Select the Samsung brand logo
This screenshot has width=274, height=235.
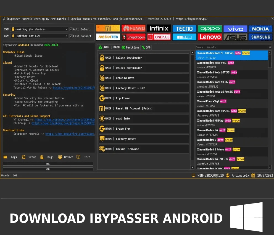click(x=260, y=37)
